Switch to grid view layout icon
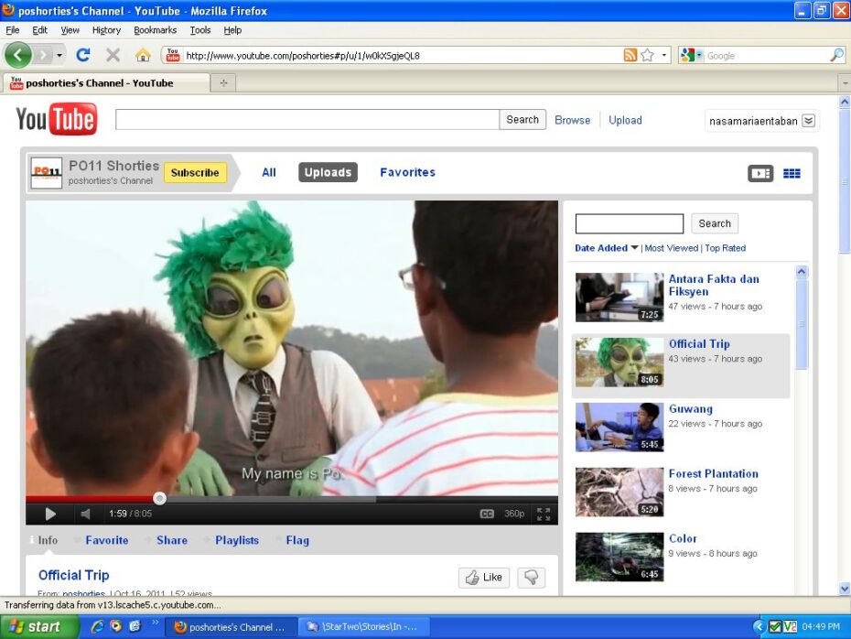 (x=792, y=173)
